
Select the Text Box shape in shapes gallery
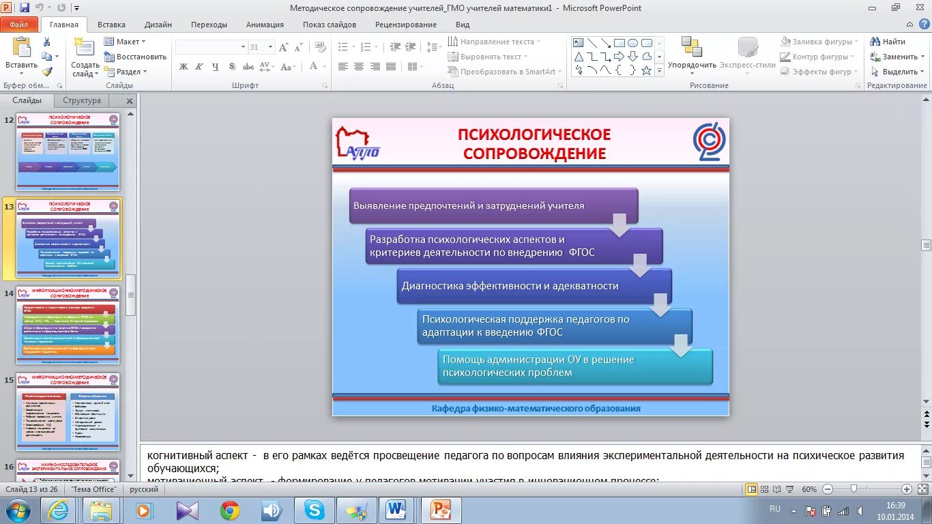coord(579,42)
